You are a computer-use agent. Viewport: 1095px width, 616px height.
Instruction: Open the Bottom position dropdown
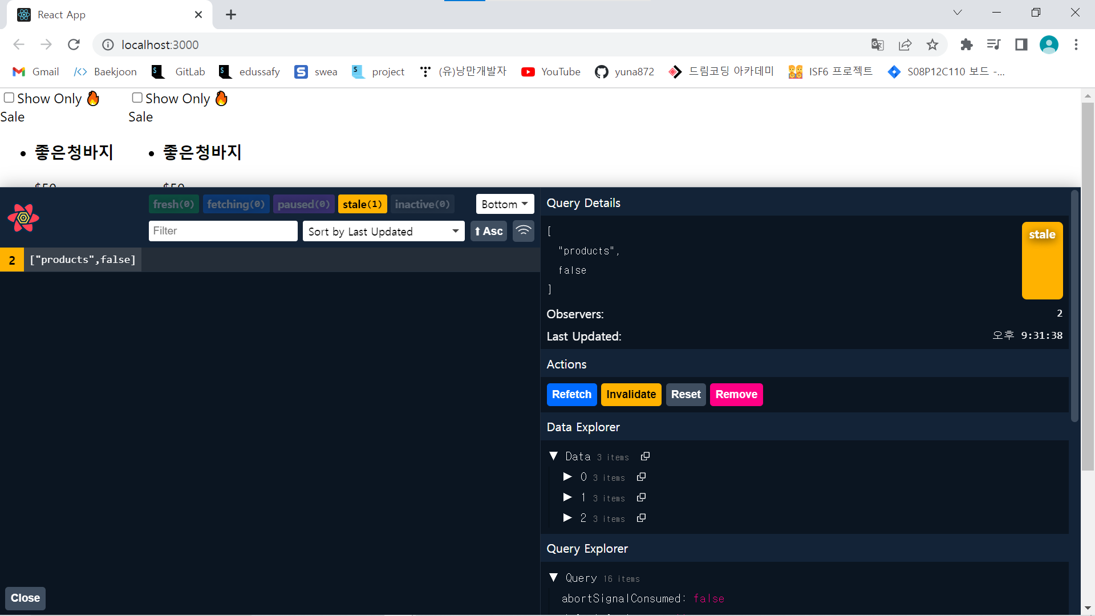pos(504,204)
